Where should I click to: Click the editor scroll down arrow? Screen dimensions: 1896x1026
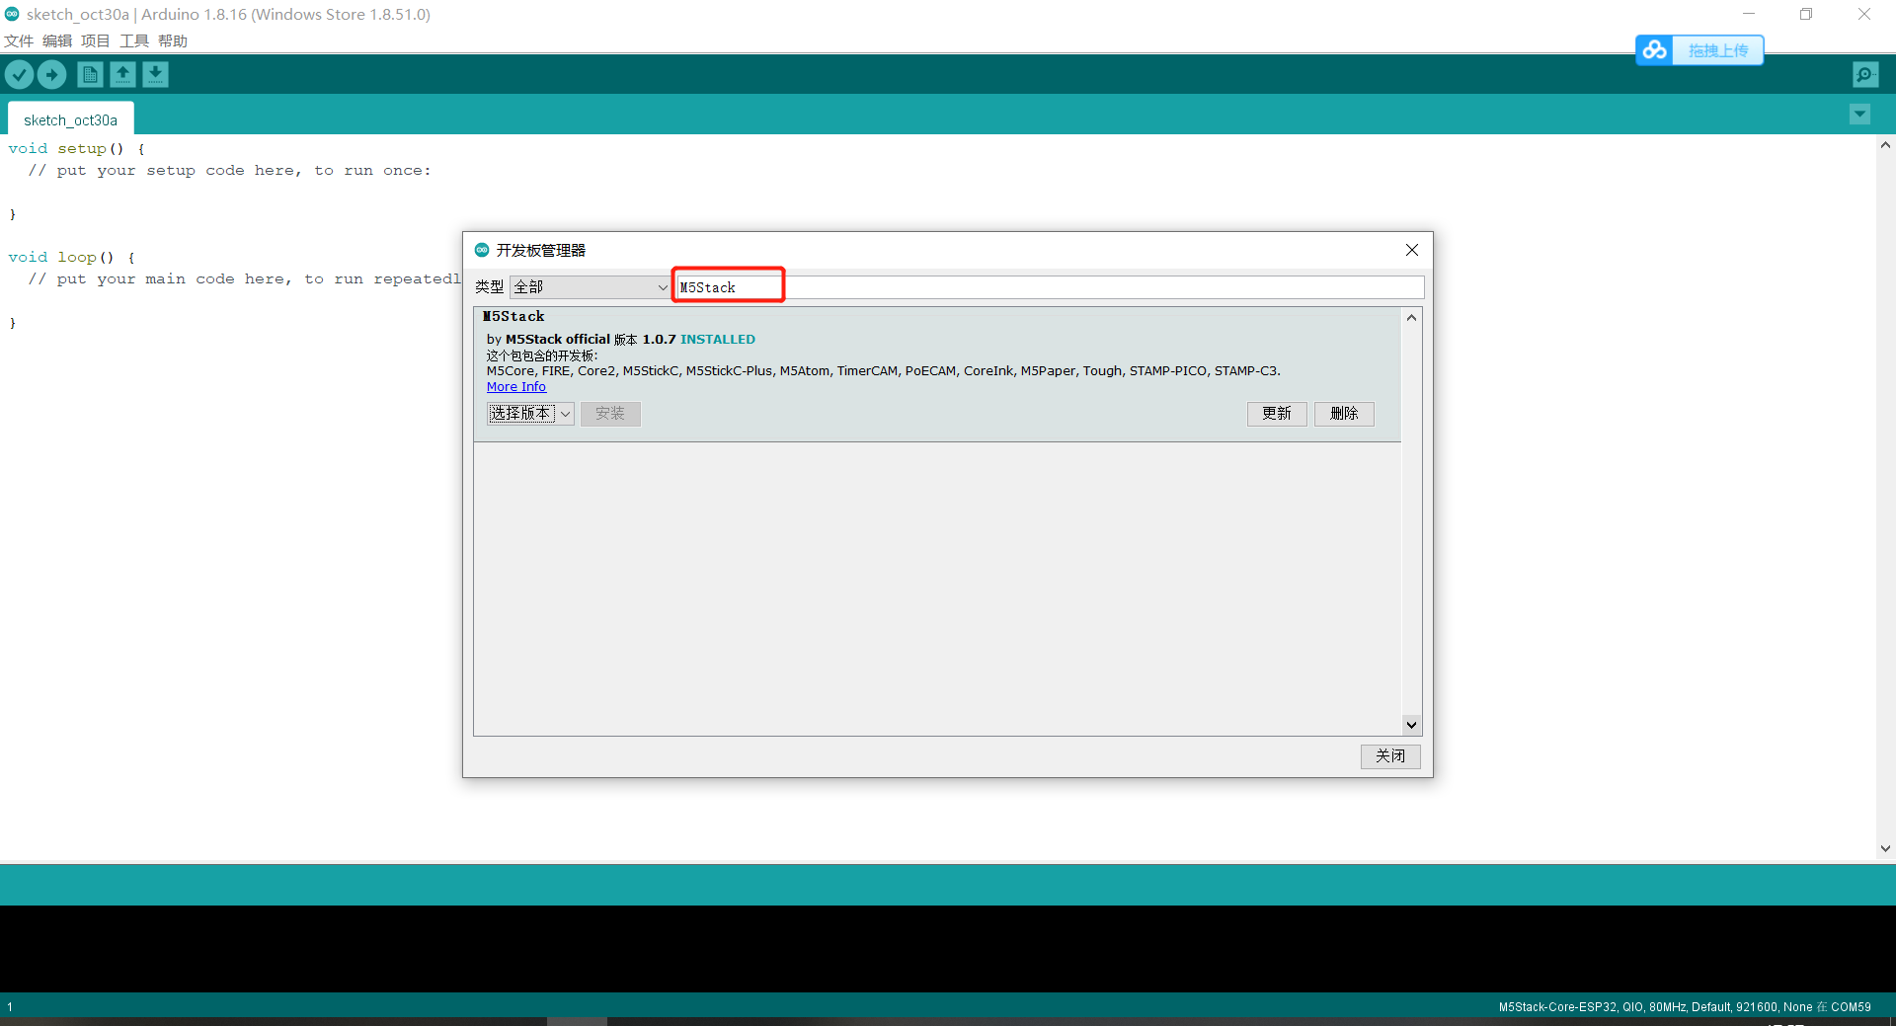1885,848
